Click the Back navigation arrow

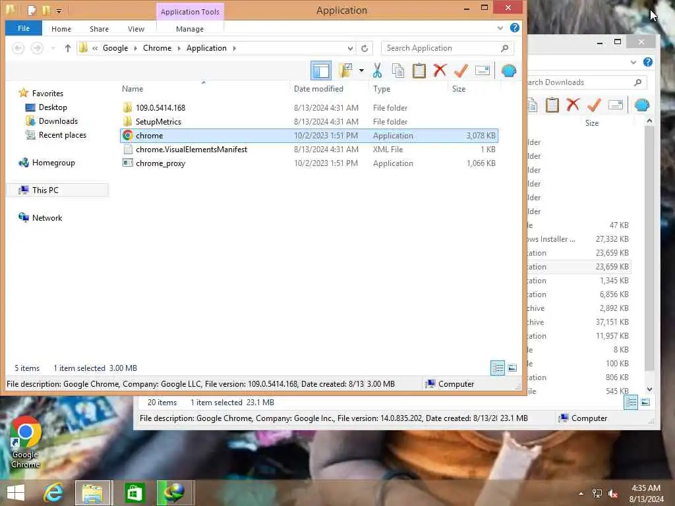(x=18, y=48)
